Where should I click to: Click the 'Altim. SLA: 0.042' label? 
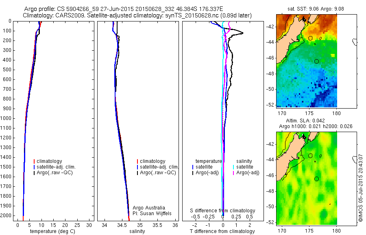coord(305,120)
